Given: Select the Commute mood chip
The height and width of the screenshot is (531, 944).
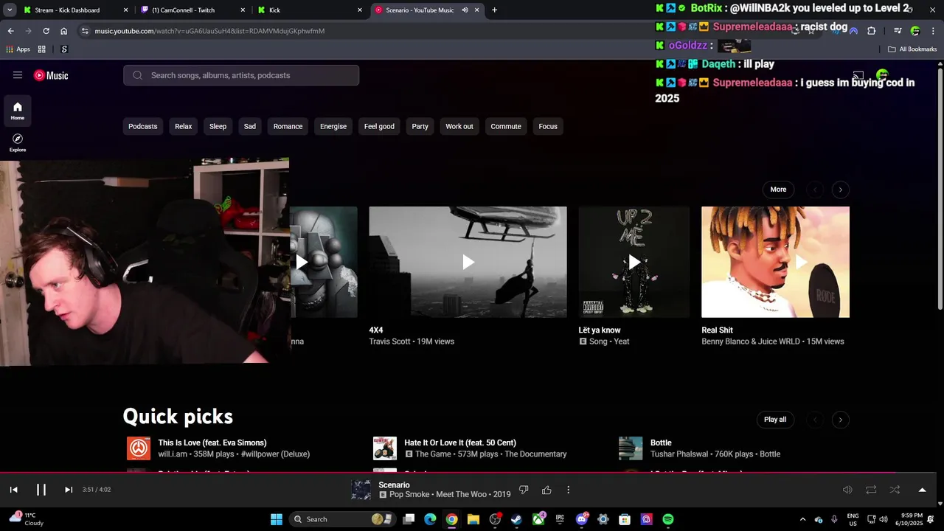Looking at the screenshot, I should (x=506, y=126).
